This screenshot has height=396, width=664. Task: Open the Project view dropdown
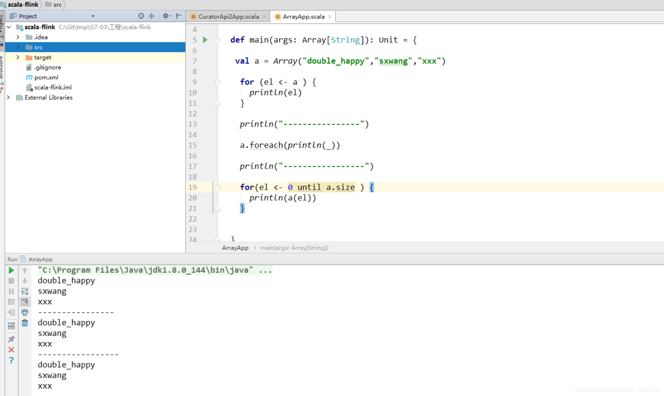click(x=93, y=16)
